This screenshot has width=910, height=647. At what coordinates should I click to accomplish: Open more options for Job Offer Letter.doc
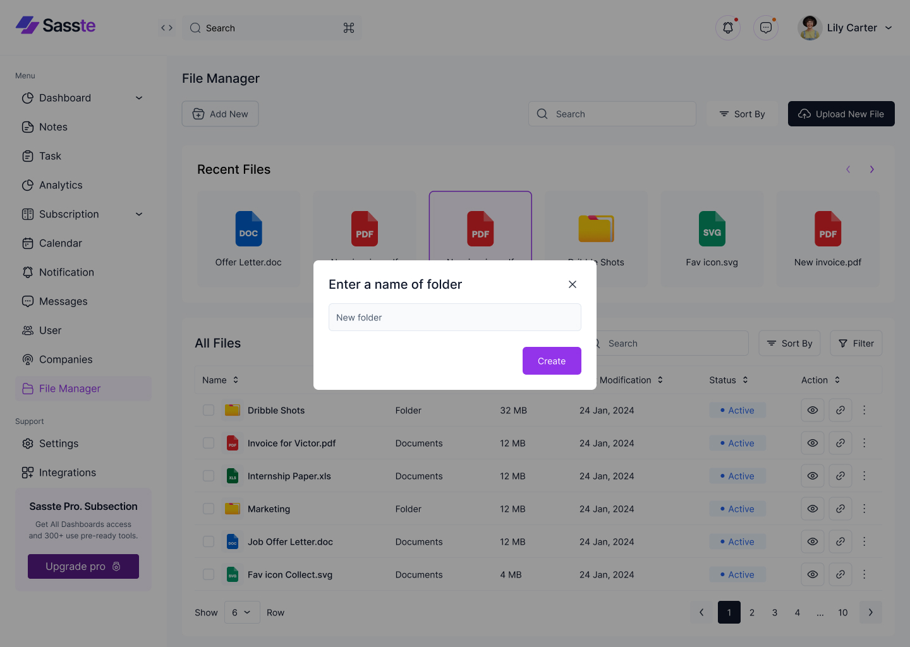(x=864, y=541)
